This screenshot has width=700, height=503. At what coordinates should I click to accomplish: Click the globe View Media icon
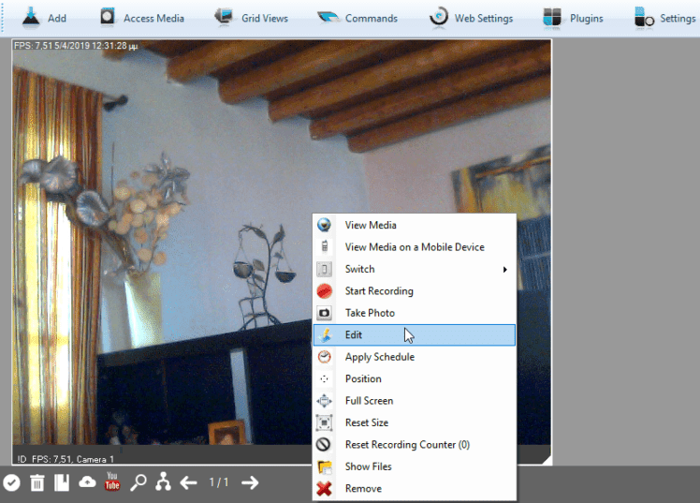(324, 225)
